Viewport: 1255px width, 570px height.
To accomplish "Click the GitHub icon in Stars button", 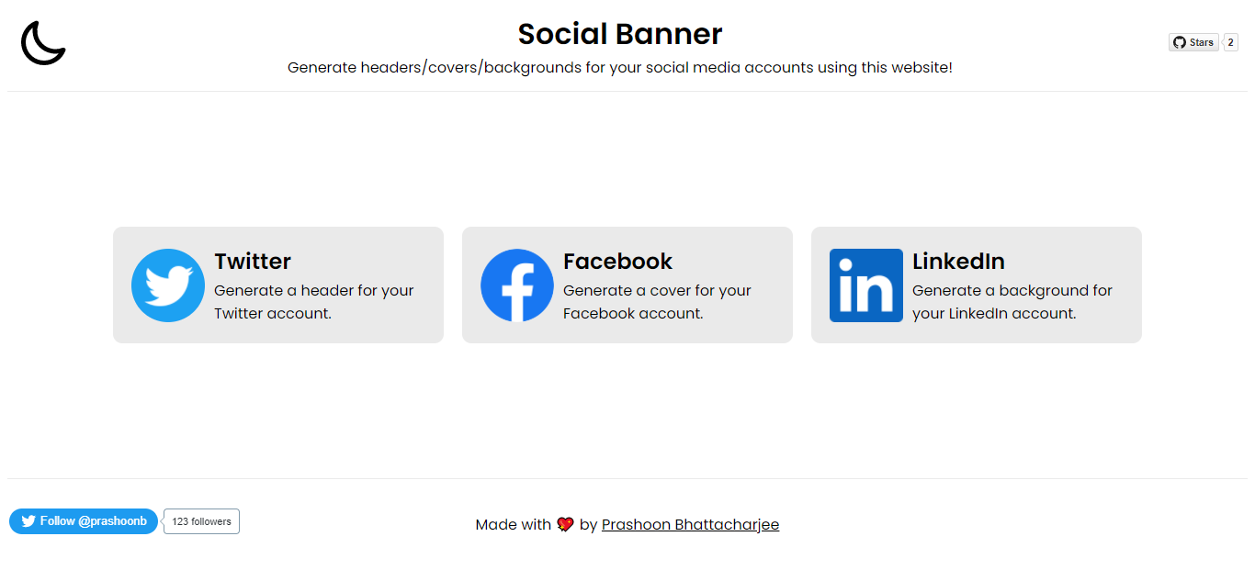I will tap(1179, 41).
